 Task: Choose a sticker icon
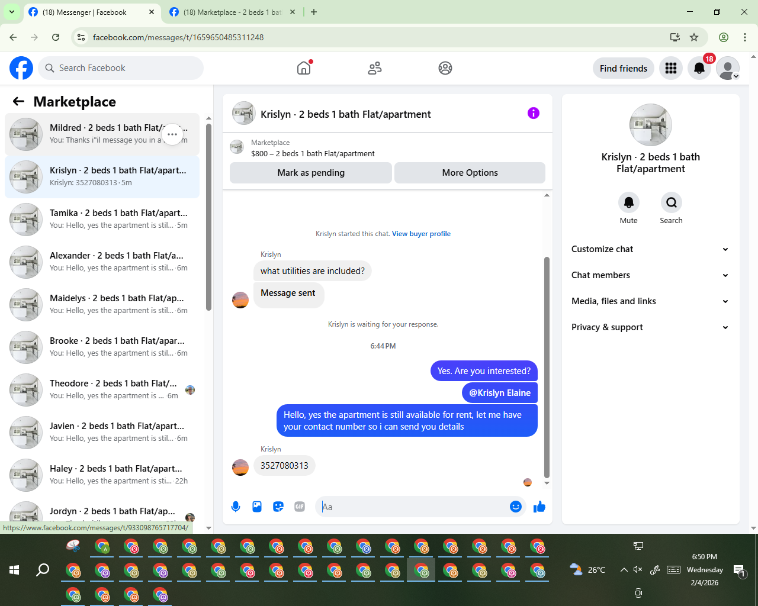click(x=278, y=507)
